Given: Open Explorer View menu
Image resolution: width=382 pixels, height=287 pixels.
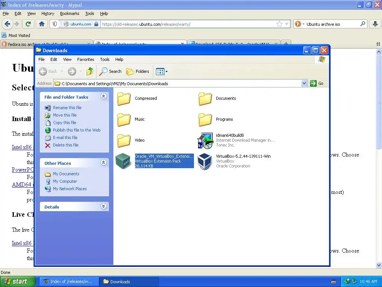Looking at the screenshot, I should 67,59.
